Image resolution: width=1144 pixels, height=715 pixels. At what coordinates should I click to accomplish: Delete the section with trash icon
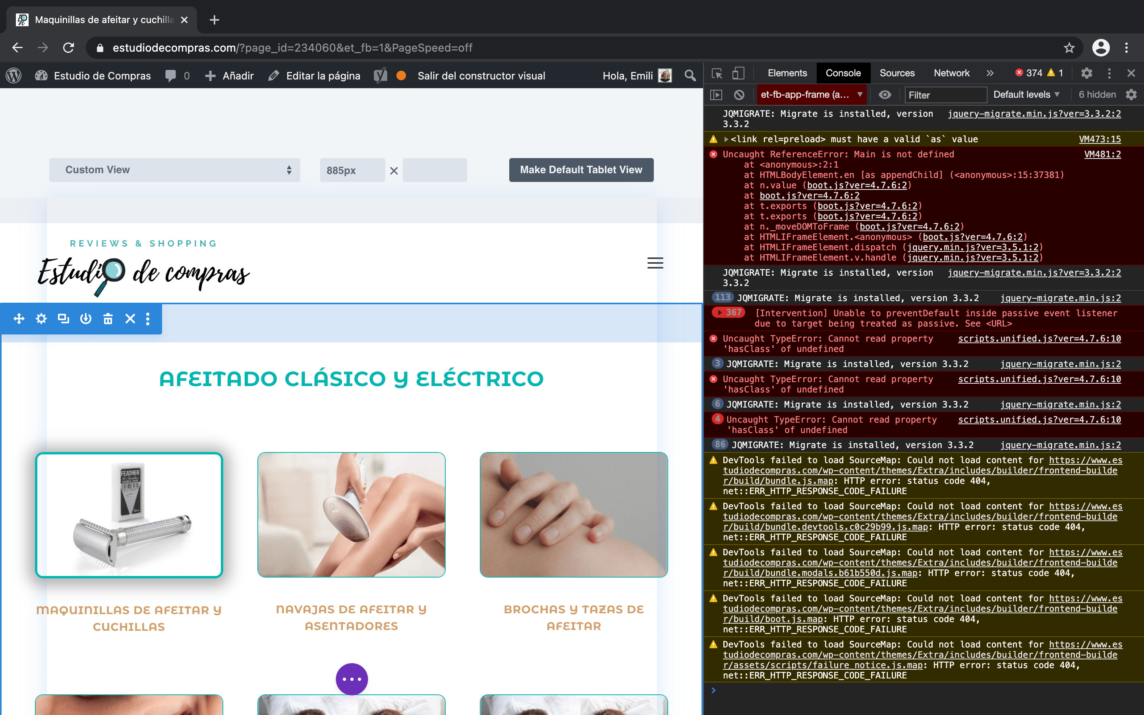coord(108,319)
